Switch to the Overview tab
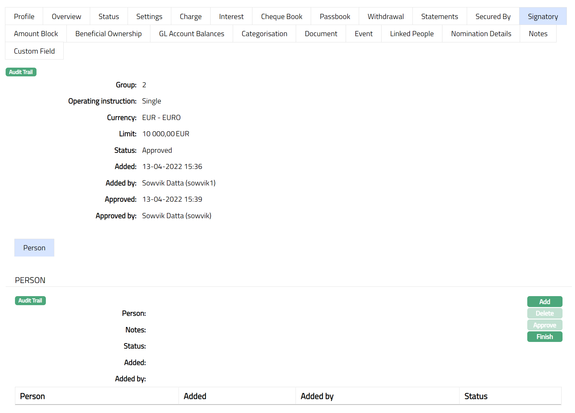This screenshot has width=575, height=413. coord(66,17)
